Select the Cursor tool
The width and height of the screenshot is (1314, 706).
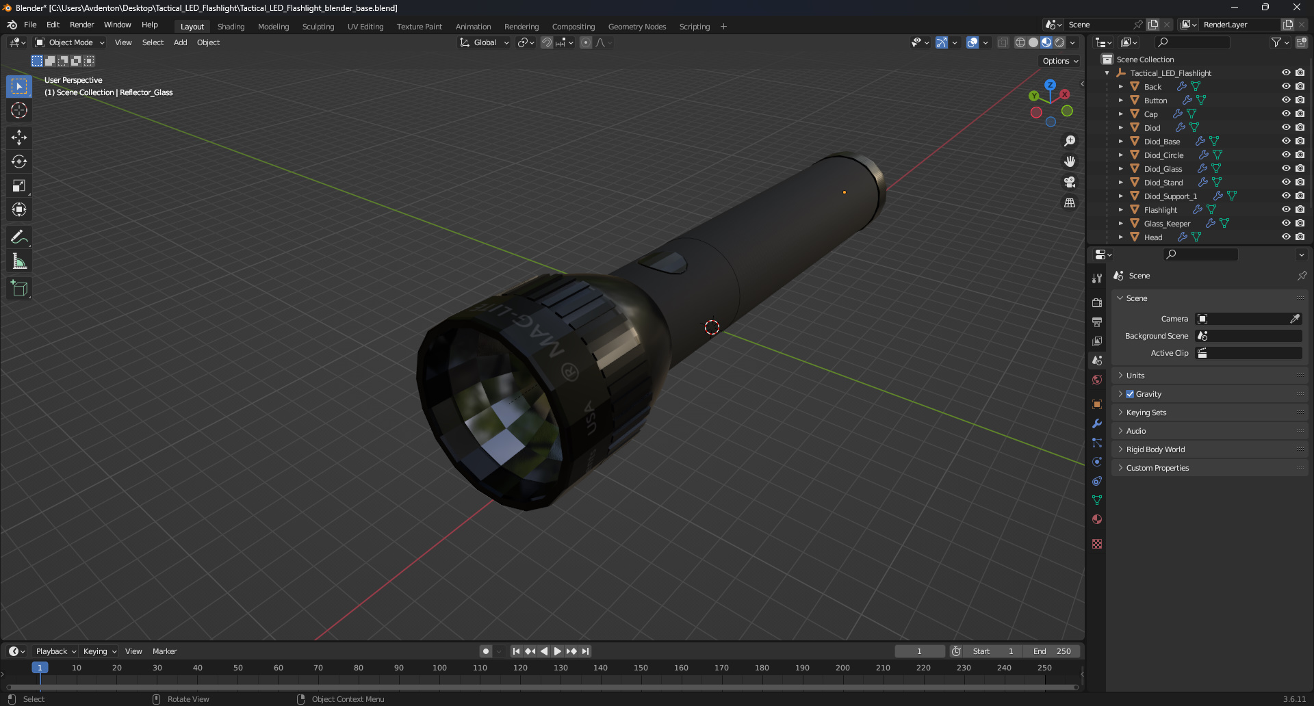coord(19,110)
